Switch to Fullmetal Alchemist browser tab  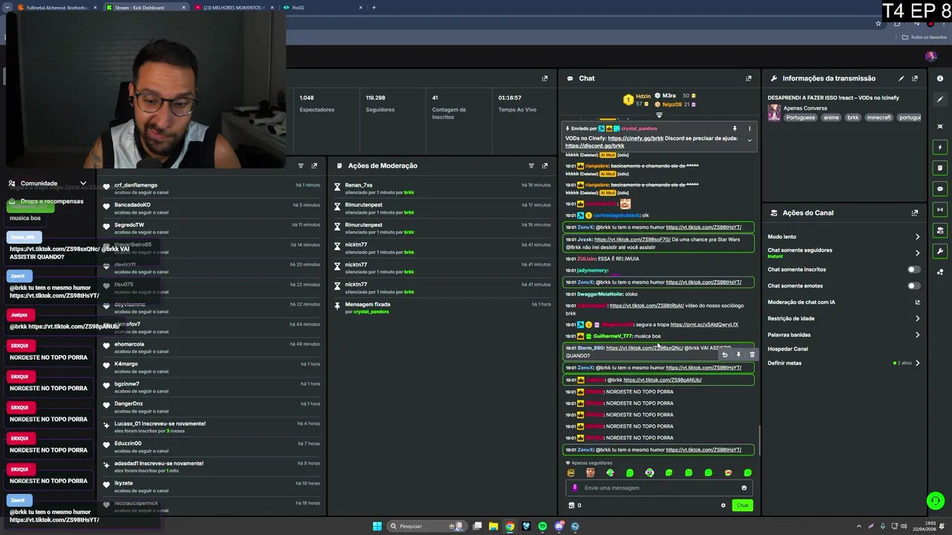(x=56, y=7)
